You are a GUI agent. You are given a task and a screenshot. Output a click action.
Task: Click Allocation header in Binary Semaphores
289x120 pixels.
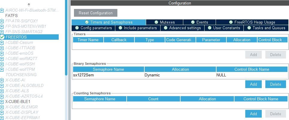tap(180, 70)
